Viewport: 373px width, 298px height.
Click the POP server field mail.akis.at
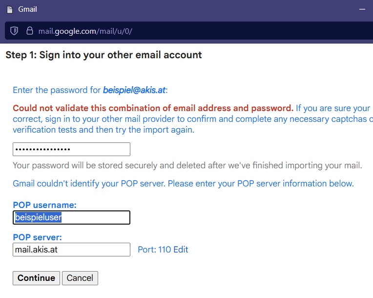[x=71, y=250]
